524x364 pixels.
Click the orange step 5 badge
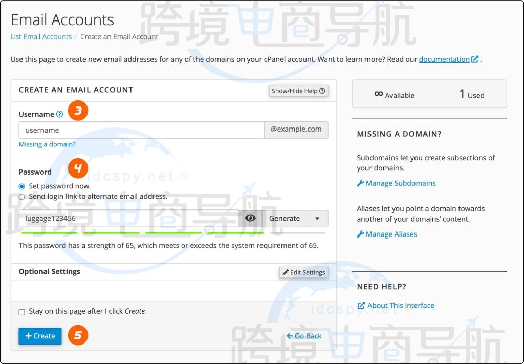(78, 335)
